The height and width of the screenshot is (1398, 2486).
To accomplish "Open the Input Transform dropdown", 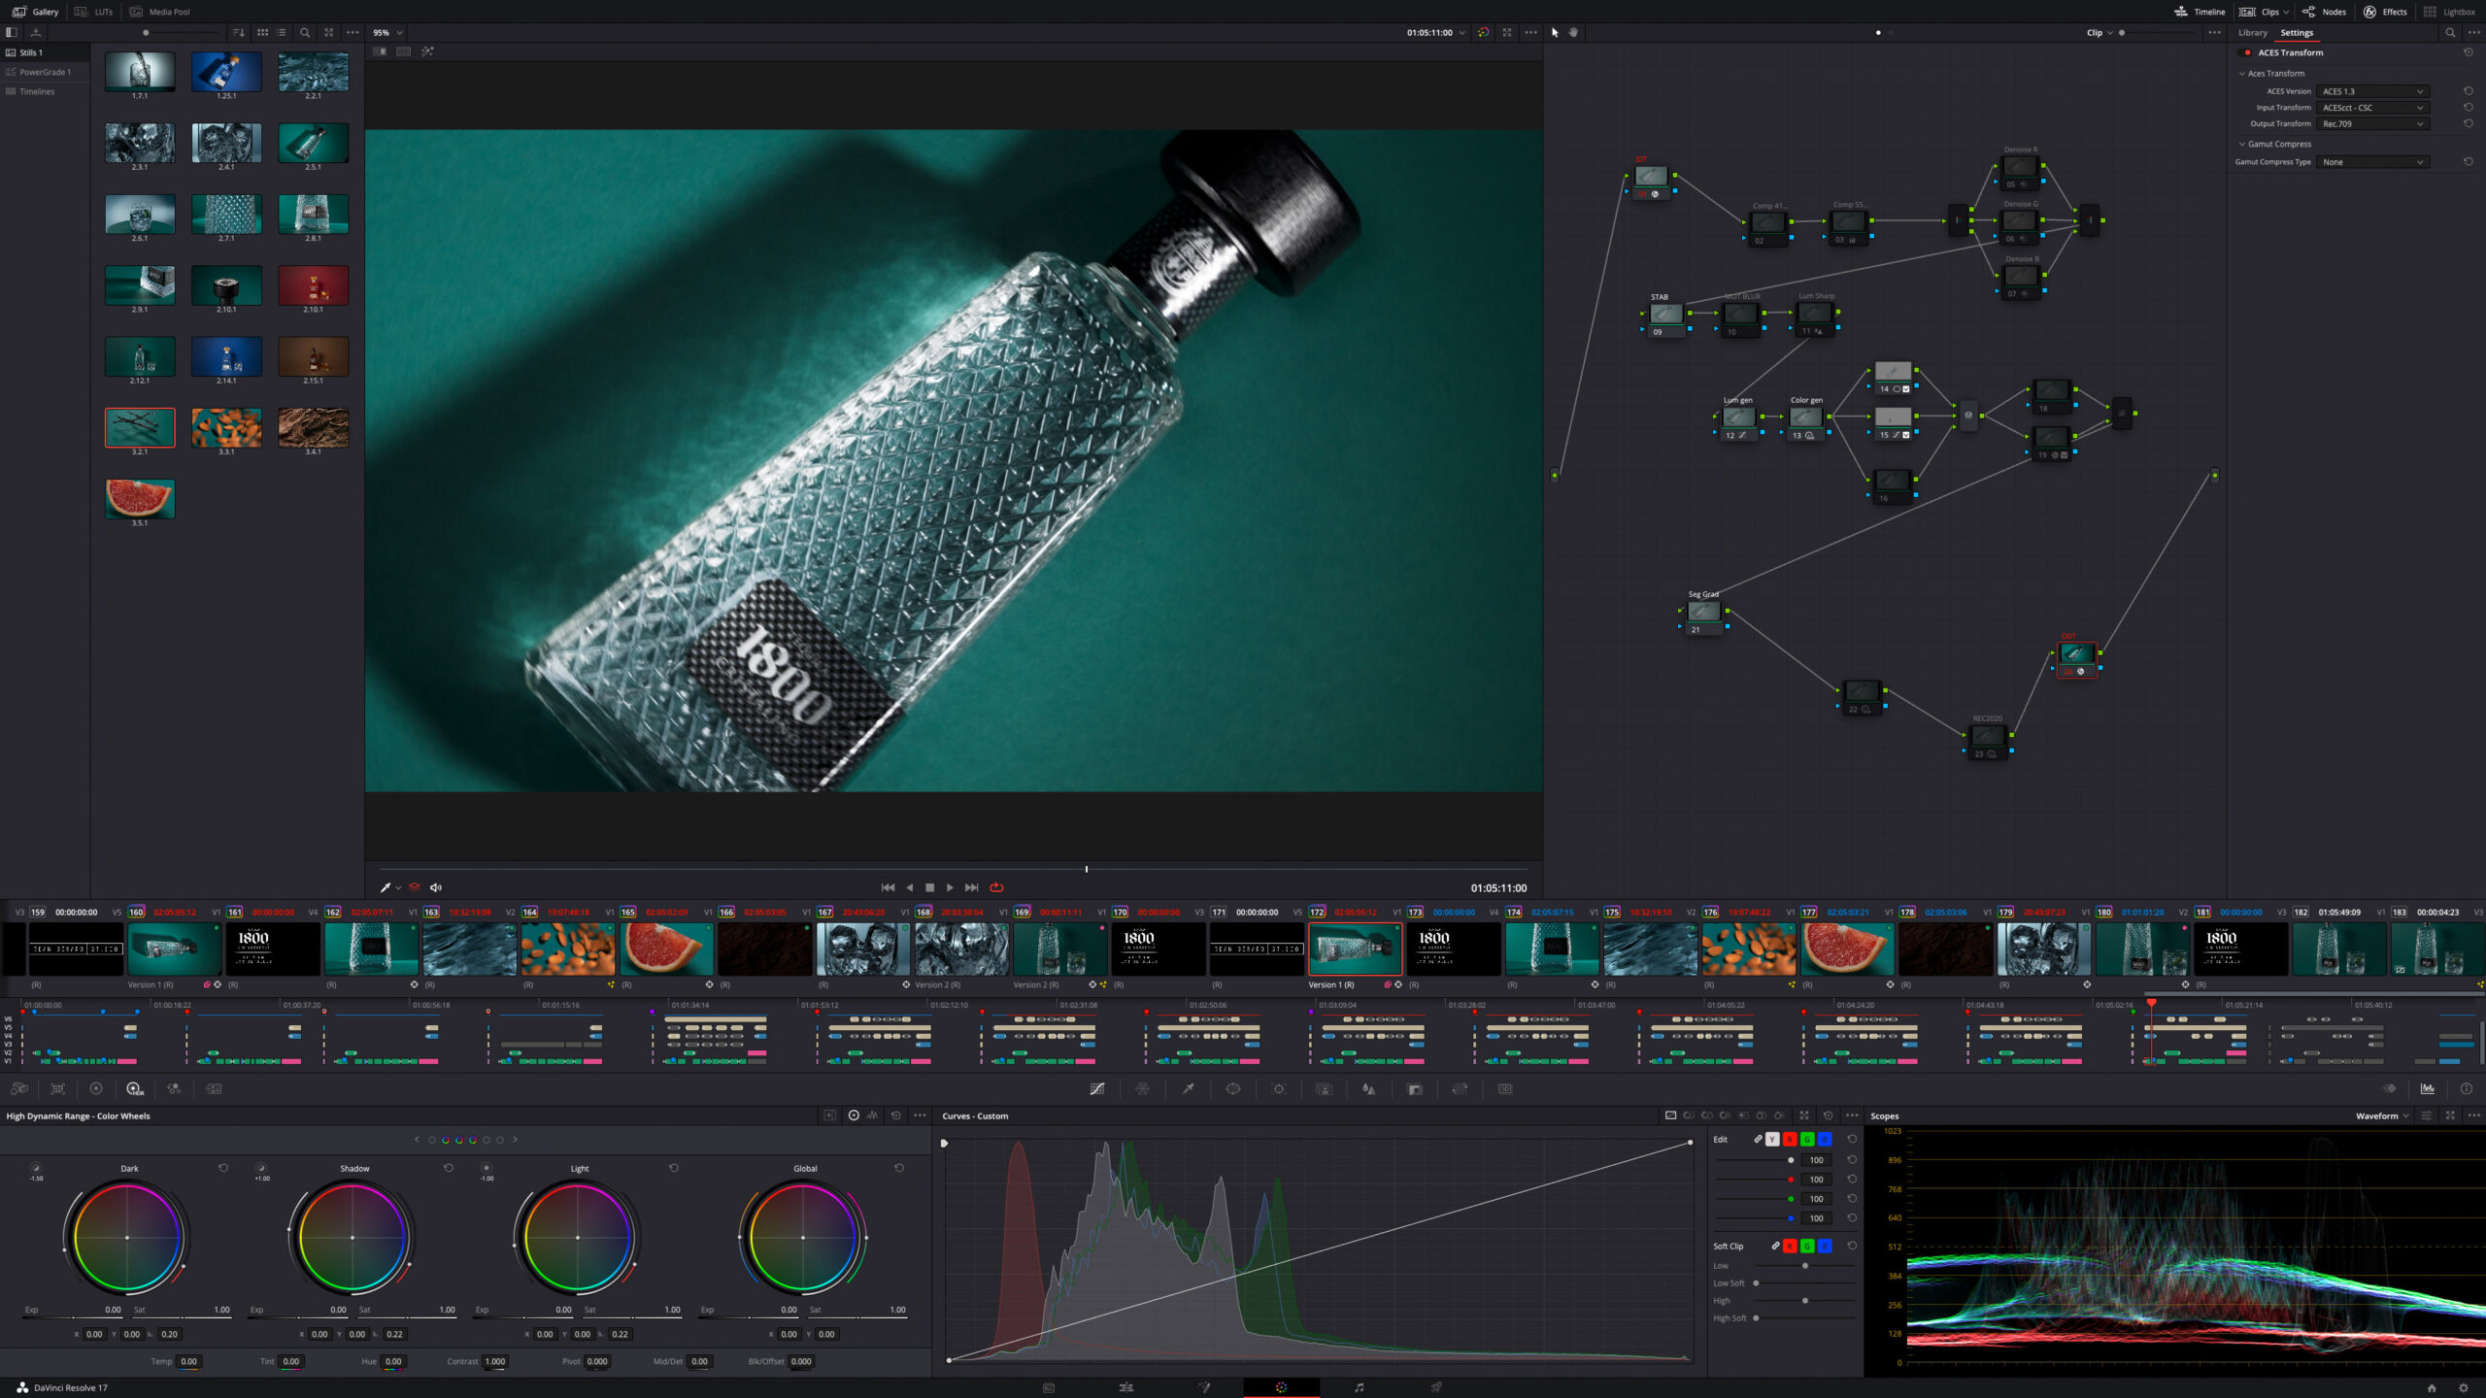I will (x=2372, y=108).
